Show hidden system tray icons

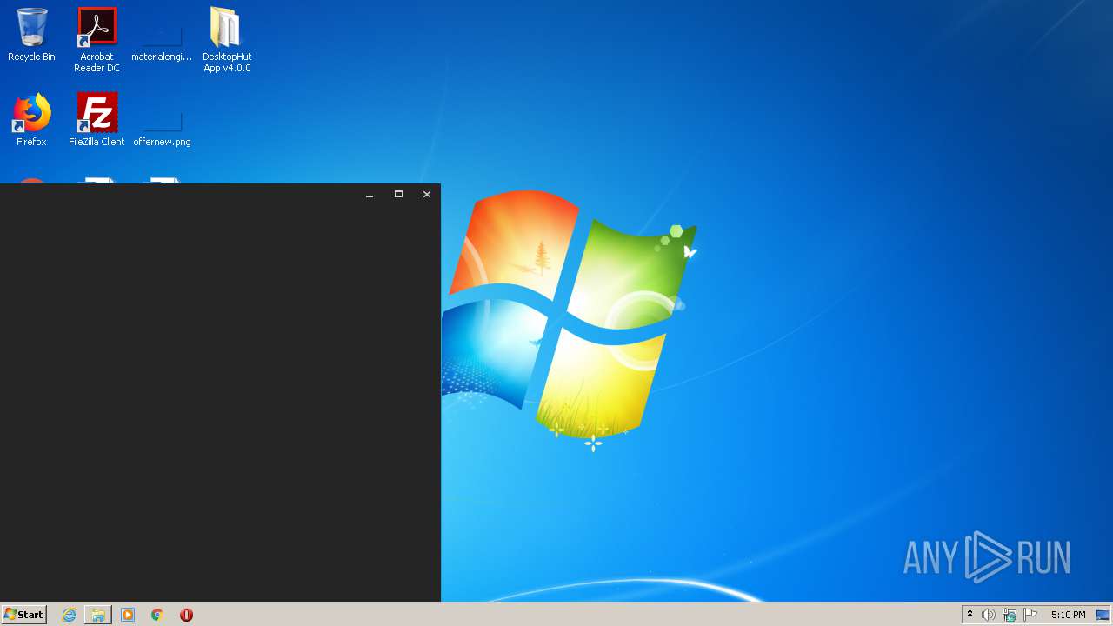tap(970, 615)
